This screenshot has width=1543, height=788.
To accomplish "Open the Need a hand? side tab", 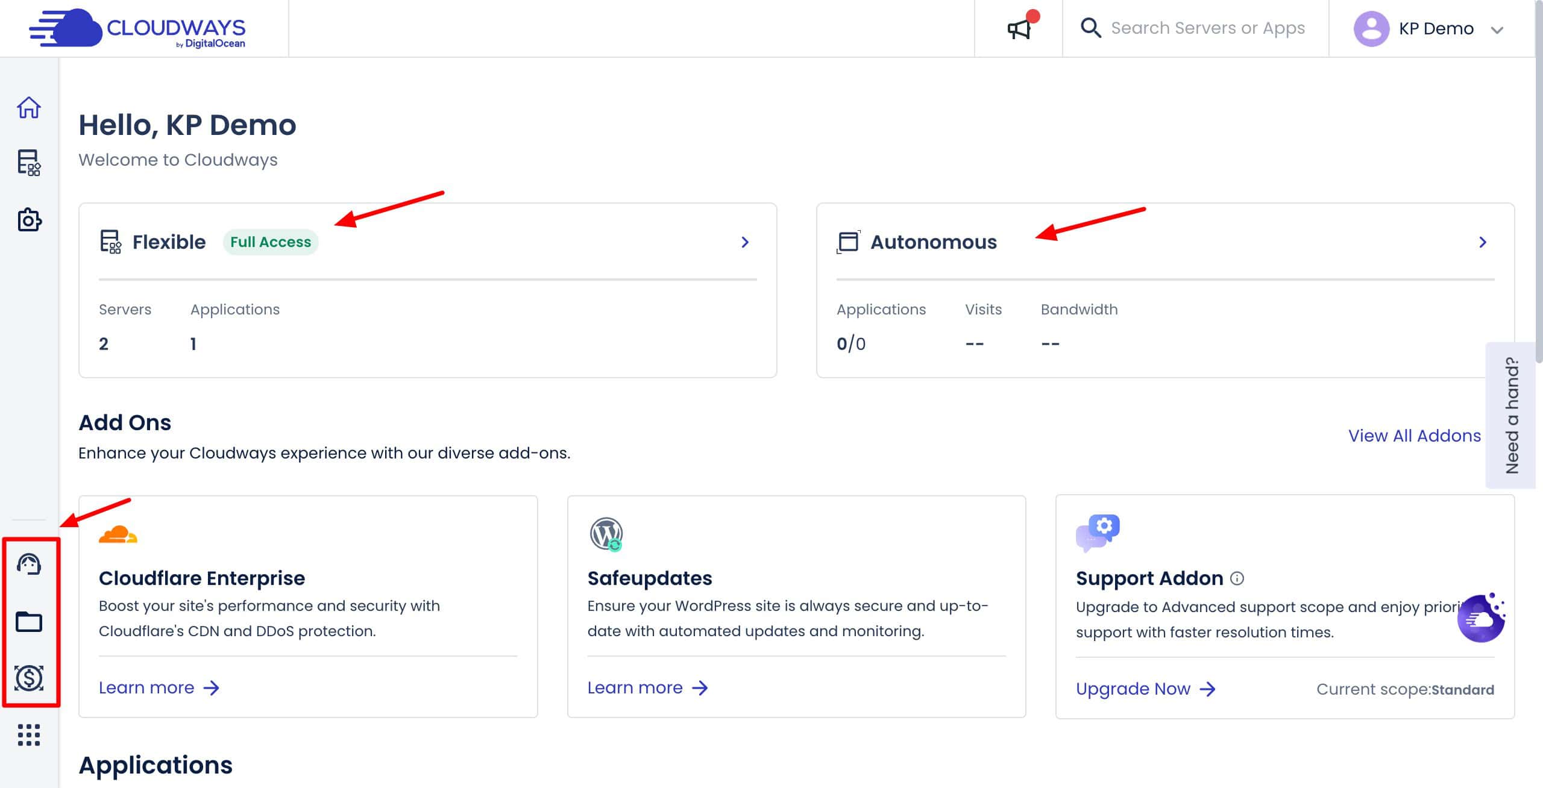I will point(1512,416).
